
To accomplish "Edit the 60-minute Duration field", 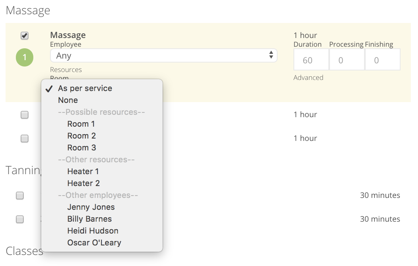I will pos(311,60).
